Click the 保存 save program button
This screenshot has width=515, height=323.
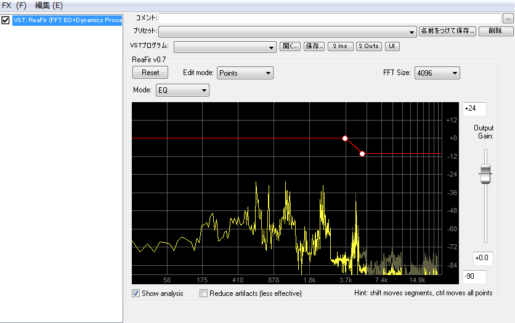314,46
